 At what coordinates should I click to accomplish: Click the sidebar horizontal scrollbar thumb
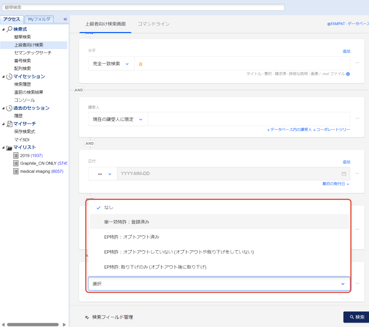pyautogui.click(x=33, y=325)
